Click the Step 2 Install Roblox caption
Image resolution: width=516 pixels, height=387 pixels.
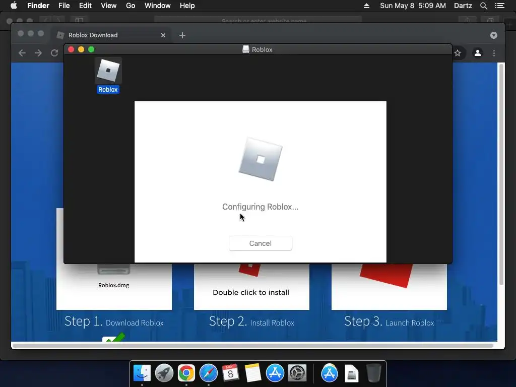tap(251, 321)
